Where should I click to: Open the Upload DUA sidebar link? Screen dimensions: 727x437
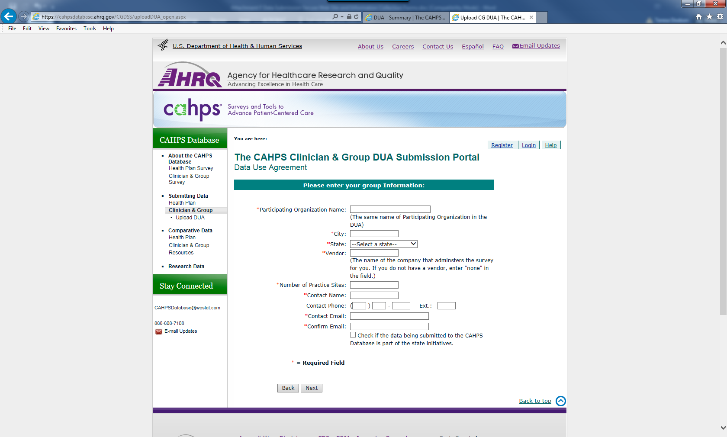click(x=190, y=218)
